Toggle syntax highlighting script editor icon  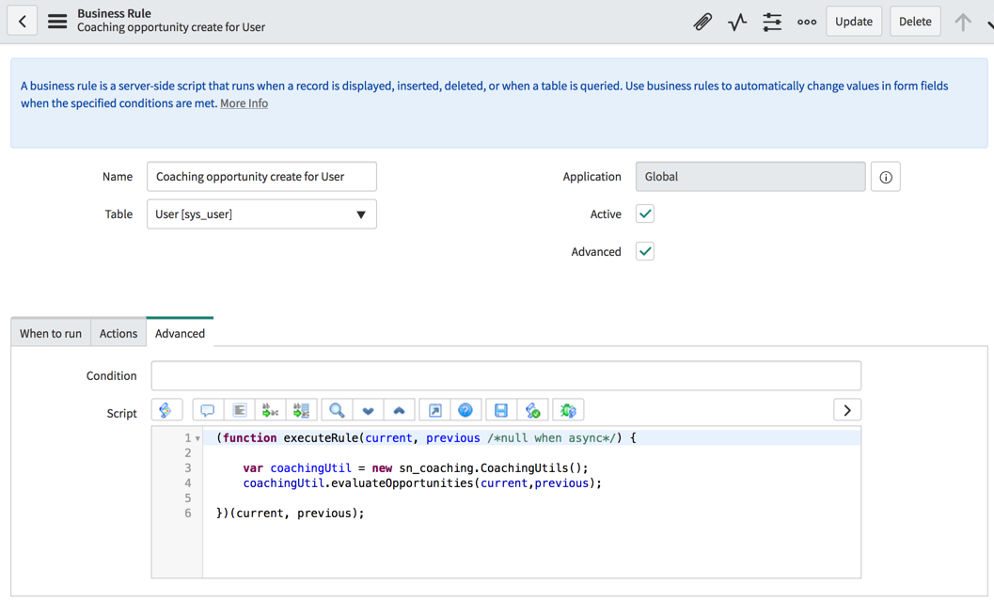[166, 410]
